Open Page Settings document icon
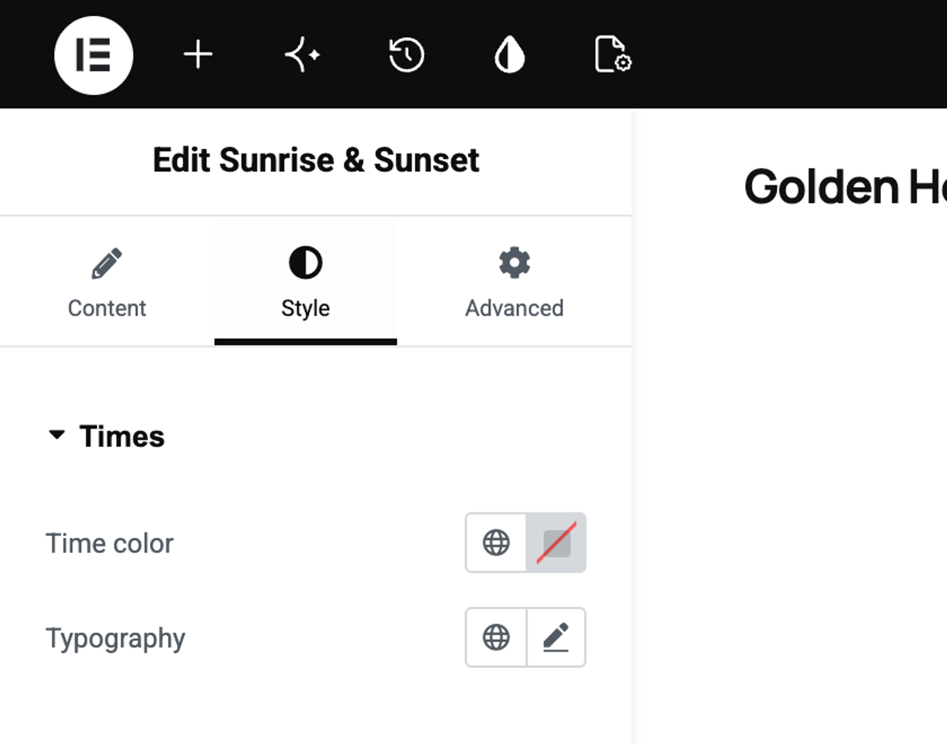Image resolution: width=947 pixels, height=744 pixels. click(613, 54)
